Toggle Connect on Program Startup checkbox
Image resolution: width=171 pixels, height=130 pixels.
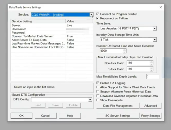click(x=98, y=14)
